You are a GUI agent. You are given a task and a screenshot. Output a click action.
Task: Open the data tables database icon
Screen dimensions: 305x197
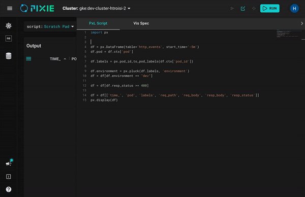(x=9, y=56)
